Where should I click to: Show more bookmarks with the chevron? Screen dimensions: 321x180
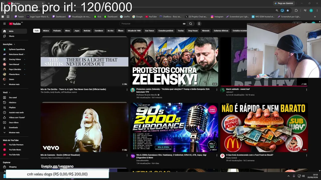315,17
